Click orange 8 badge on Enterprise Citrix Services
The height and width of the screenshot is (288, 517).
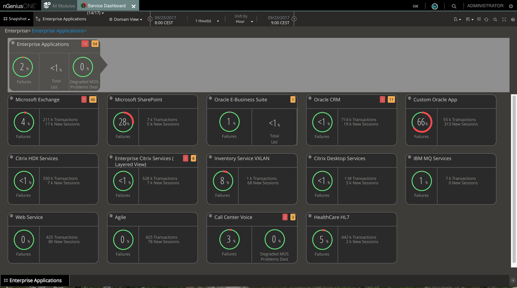[193, 158]
